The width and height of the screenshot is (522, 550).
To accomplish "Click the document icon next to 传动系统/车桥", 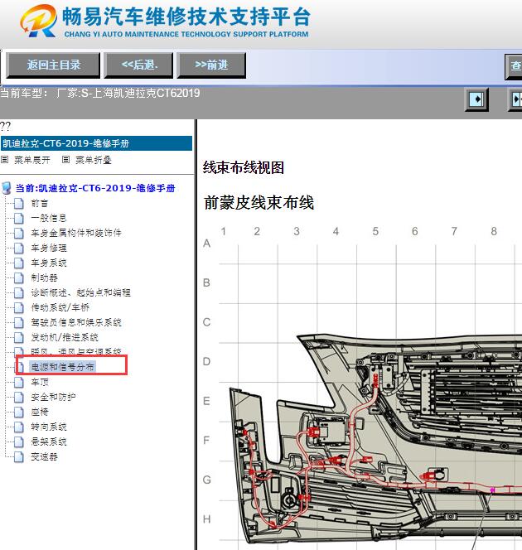I will tap(18, 307).
